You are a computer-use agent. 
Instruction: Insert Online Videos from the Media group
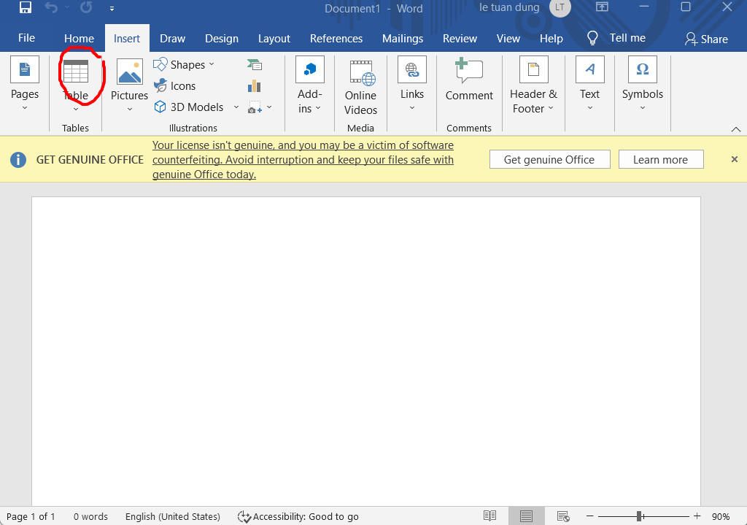pos(360,88)
